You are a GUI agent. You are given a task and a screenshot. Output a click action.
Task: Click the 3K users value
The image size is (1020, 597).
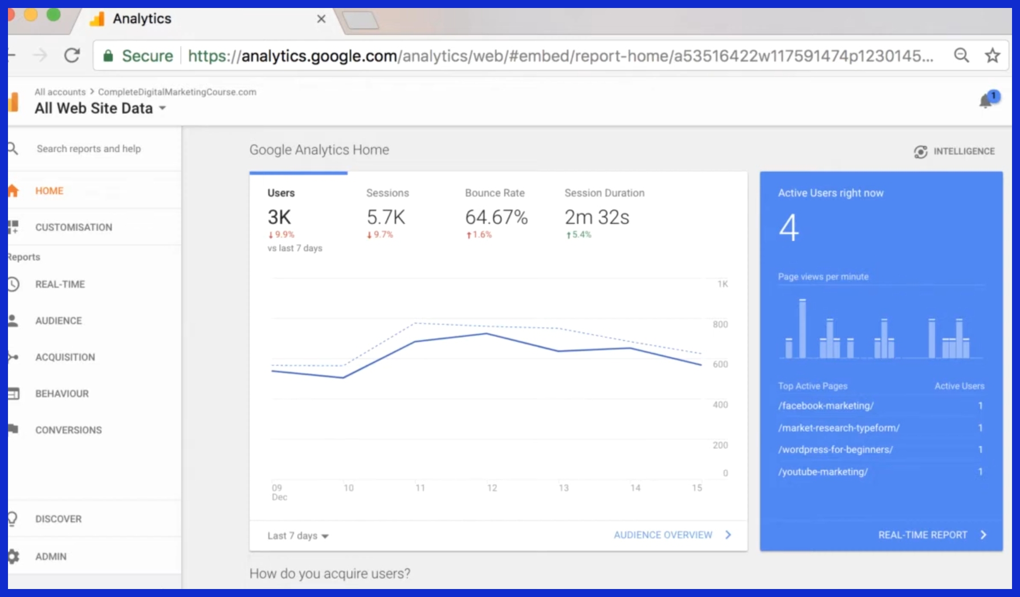[x=279, y=217]
